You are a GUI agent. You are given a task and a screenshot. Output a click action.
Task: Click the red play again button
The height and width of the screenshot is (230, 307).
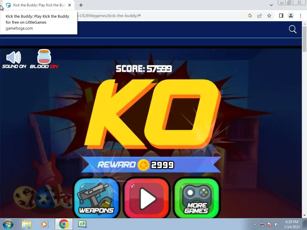(x=146, y=198)
